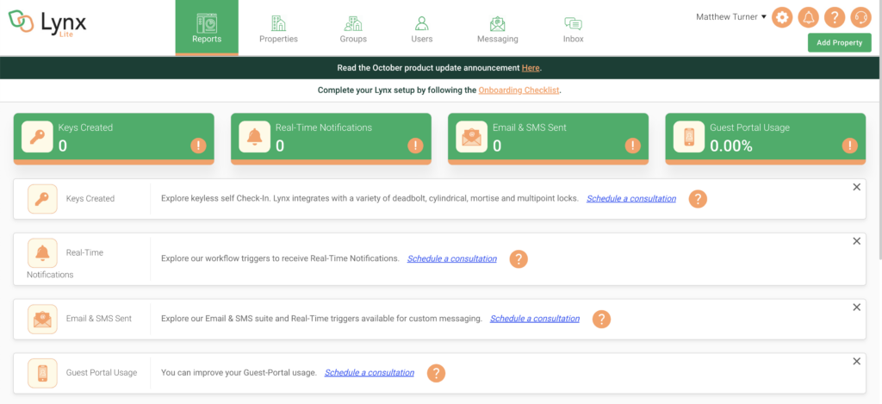Click the alert icon on Real-Time Notifications card
The width and height of the screenshot is (882, 404).
pyautogui.click(x=415, y=146)
